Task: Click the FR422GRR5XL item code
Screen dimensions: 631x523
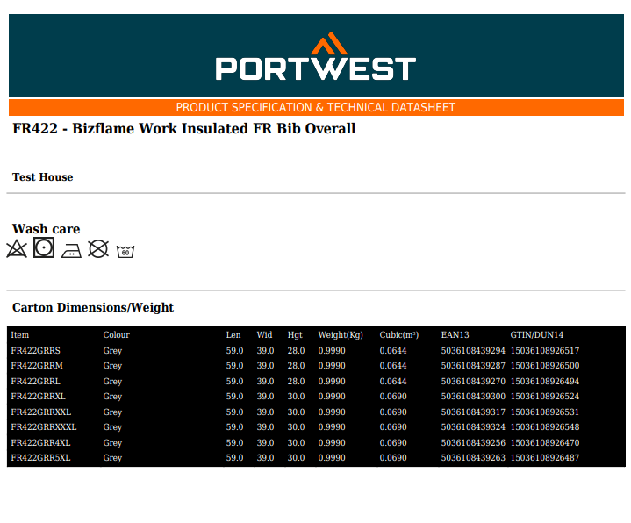Action: coord(40,458)
